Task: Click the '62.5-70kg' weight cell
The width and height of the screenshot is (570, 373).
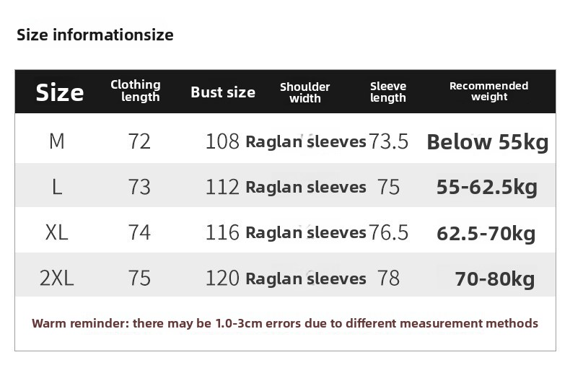Action: [486, 234]
